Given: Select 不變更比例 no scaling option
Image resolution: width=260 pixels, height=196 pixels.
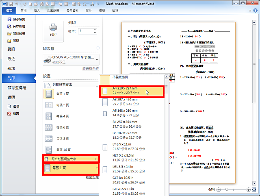Looking at the screenshot, I should pyautogui.click(x=132, y=80).
